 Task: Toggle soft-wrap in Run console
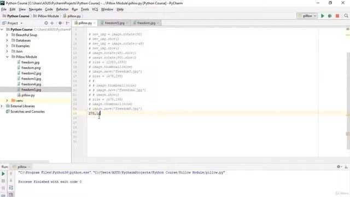pos(11,188)
